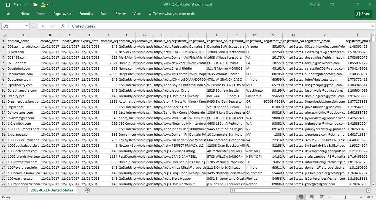Select the 2017-01-13-United States sheet tab
This screenshot has width=376, height=200.
coord(52,190)
